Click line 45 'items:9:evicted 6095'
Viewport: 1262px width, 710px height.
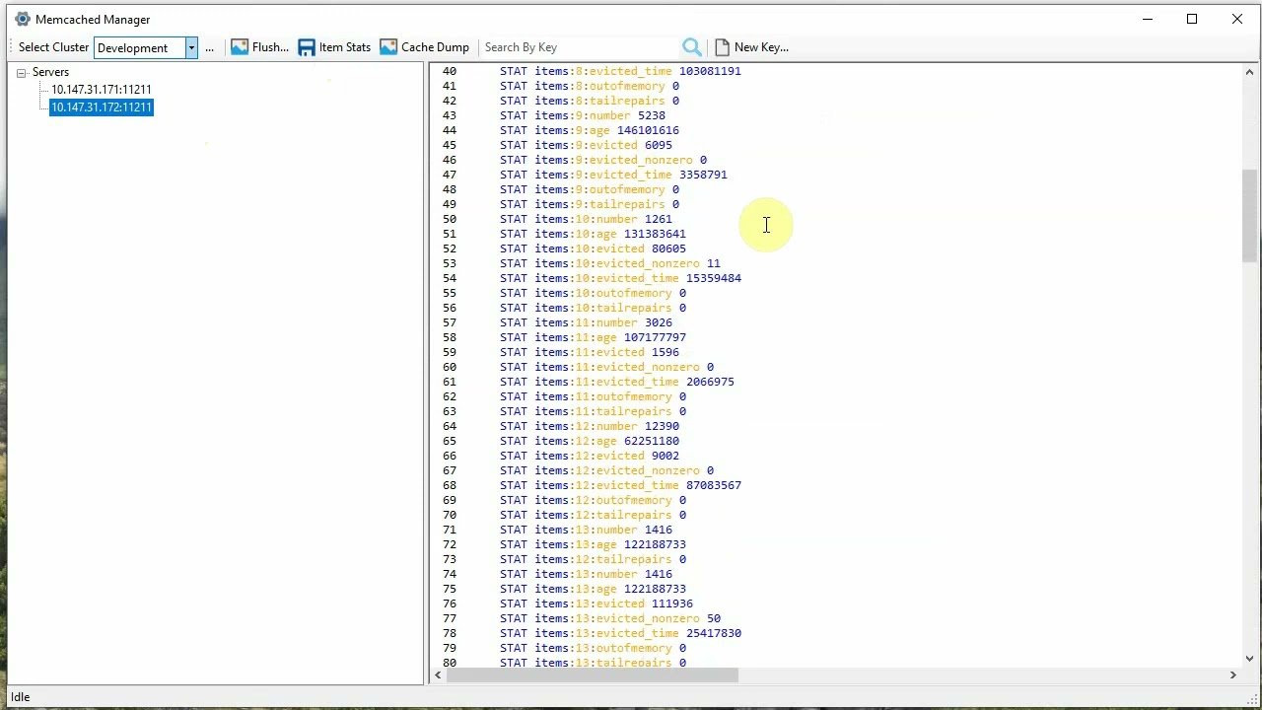[x=586, y=145]
